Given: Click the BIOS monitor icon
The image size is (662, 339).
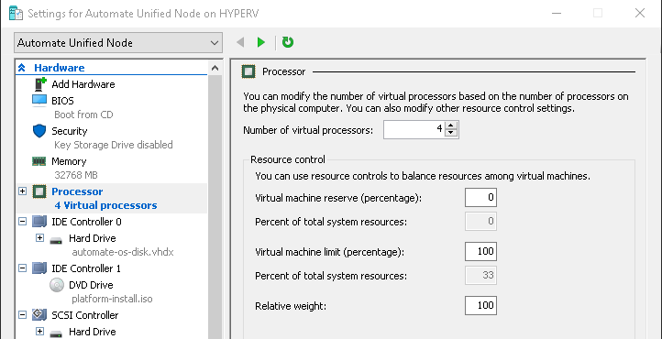Looking at the screenshot, I should [x=39, y=101].
